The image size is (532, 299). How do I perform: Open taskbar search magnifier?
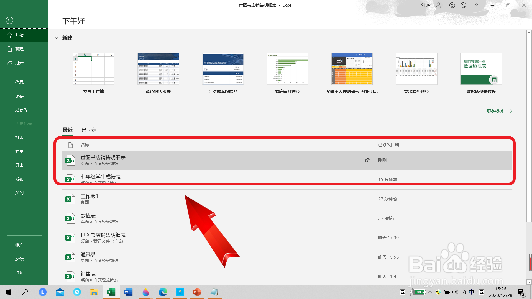coord(25,292)
